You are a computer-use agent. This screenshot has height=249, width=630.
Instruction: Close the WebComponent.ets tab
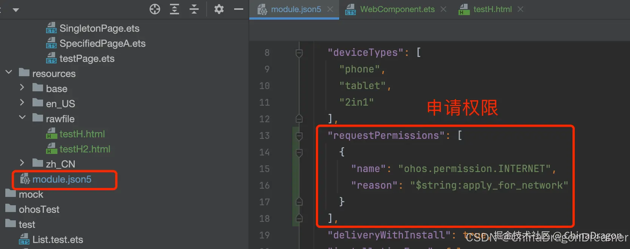[443, 9]
